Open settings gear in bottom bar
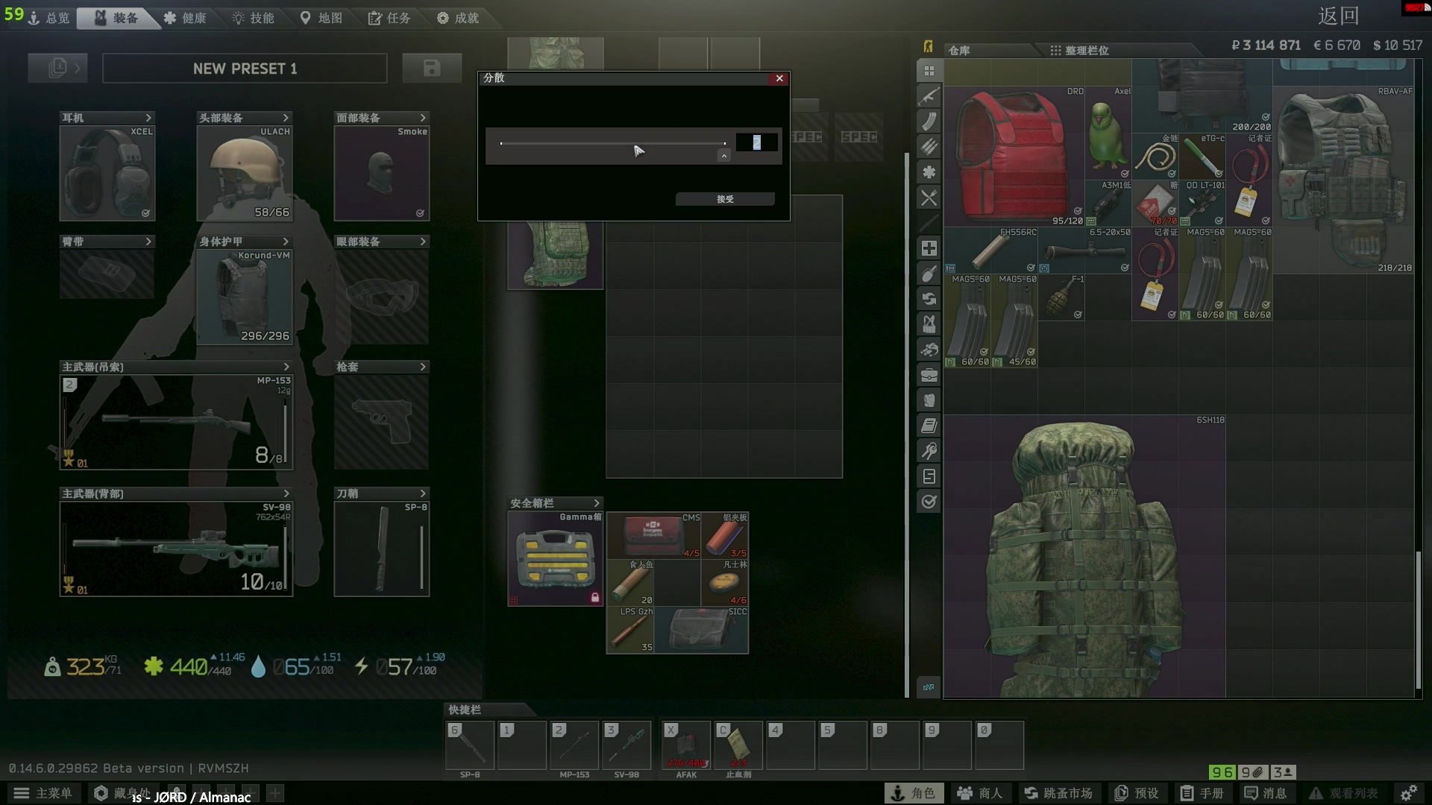 coord(1408,793)
